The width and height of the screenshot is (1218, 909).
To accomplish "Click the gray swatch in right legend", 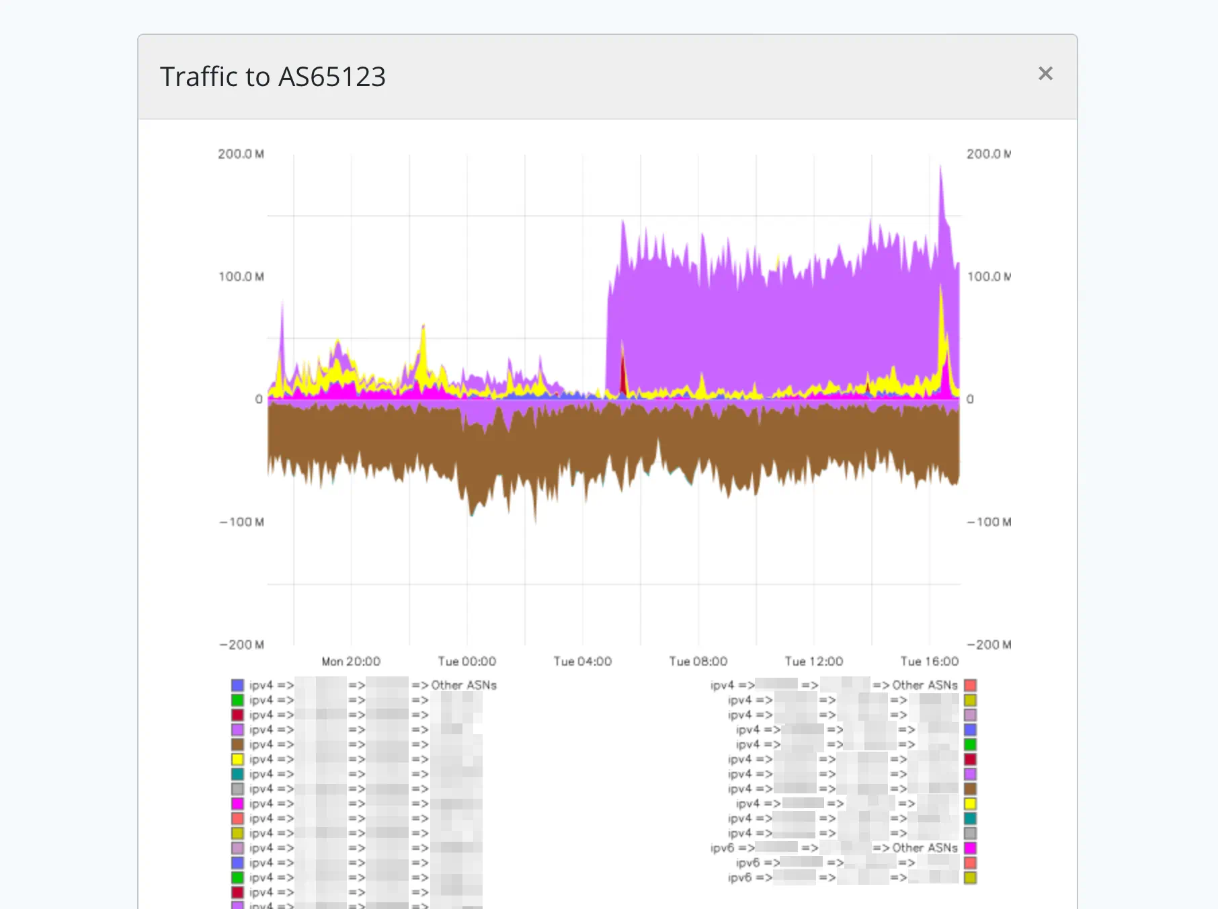I will (970, 833).
